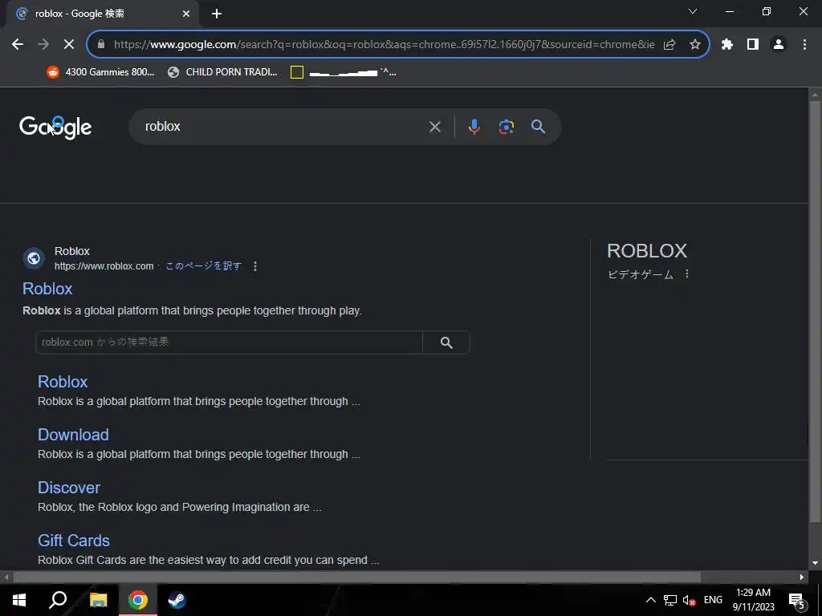Open the Extensions puzzle menu
Image resolution: width=822 pixels, height=616 pixels.
pos(727,45)
